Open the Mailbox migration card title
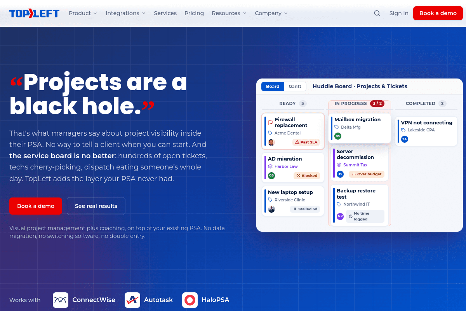 (x=357, y=119)
